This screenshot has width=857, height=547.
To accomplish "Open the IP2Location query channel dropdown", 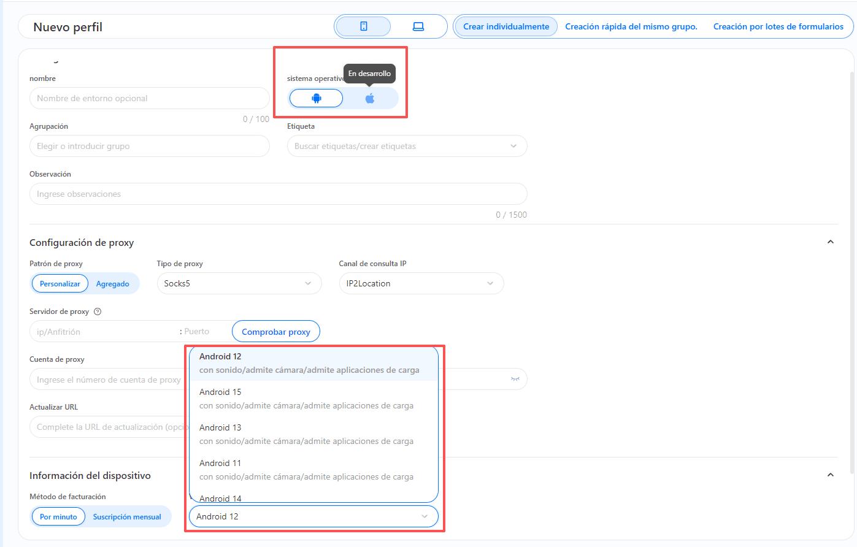I will [421, 283].
